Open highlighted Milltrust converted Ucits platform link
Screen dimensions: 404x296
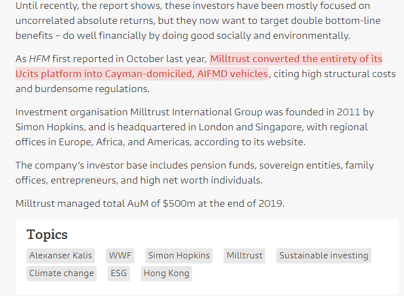[296, 59]
